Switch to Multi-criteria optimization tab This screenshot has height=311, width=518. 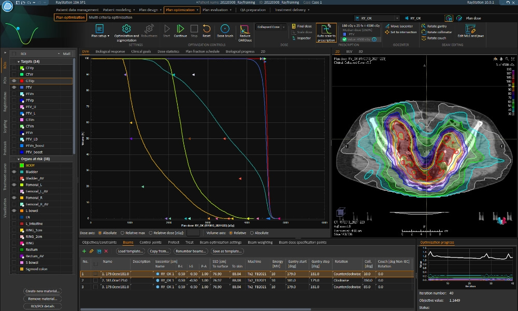111,17
